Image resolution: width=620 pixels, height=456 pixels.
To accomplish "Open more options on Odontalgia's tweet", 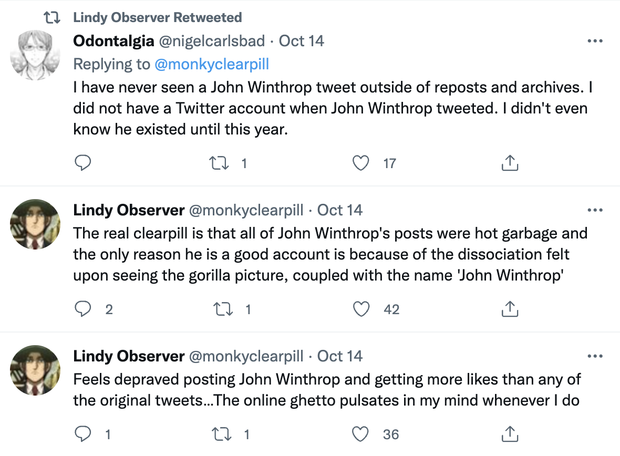I will pyautogui.click(x=595, y=41).
